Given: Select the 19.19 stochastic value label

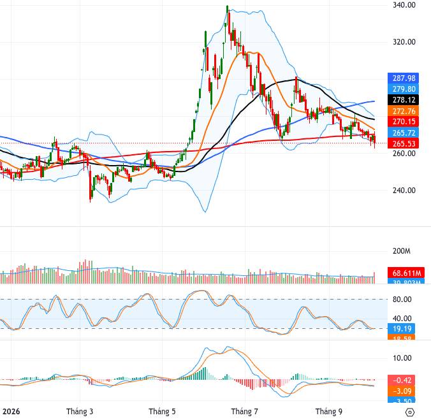Looking at the screenshot, I should 401,328.
